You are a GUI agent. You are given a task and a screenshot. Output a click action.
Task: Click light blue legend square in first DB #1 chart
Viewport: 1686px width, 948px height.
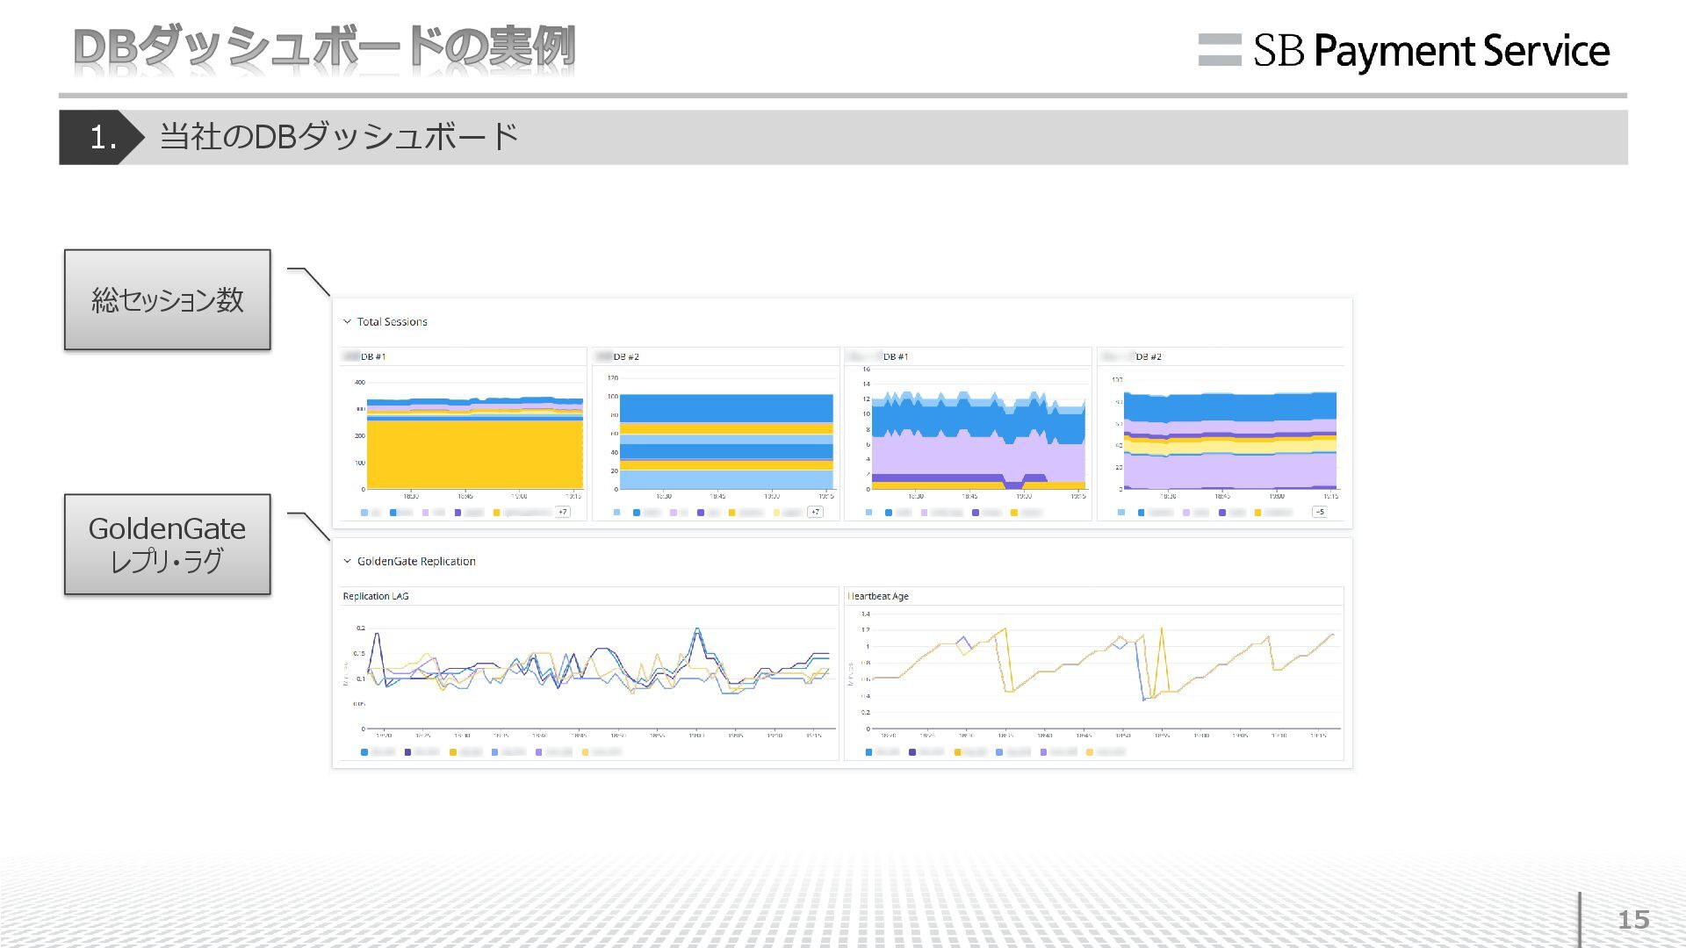tap(364, 513)
